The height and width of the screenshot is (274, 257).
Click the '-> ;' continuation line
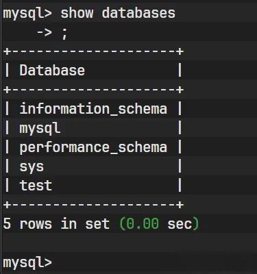click(x=52, y=34)
